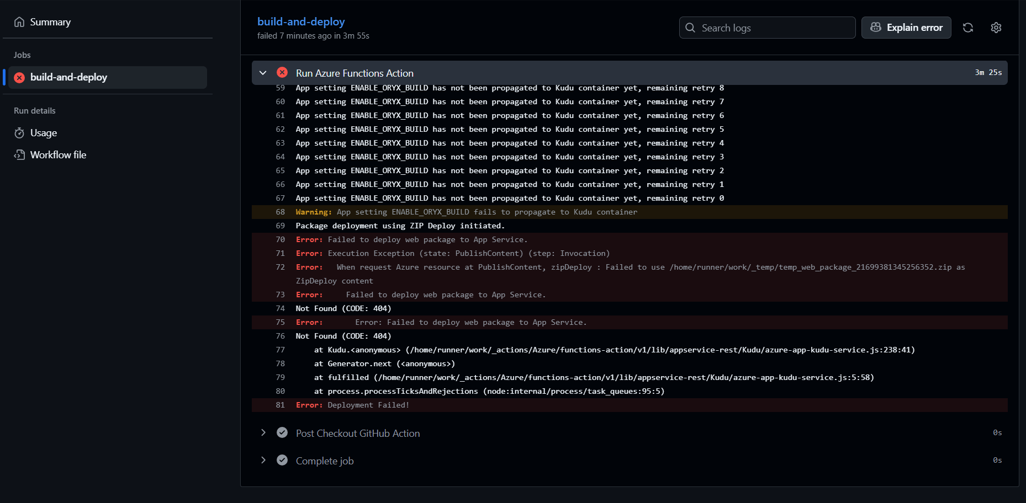Expand the Complete job step
Viewport: 1026px width, 503px height.
(263, 460)
